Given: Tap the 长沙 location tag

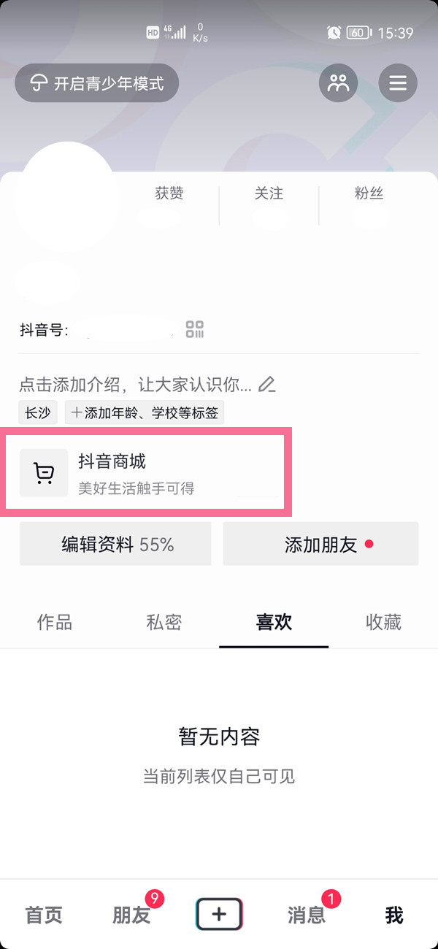Looking at the screenshot, I should coord(38,412).
